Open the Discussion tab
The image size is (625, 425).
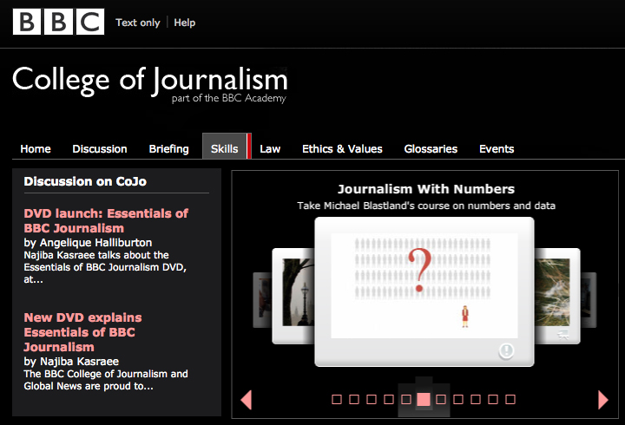click(100, 149)
